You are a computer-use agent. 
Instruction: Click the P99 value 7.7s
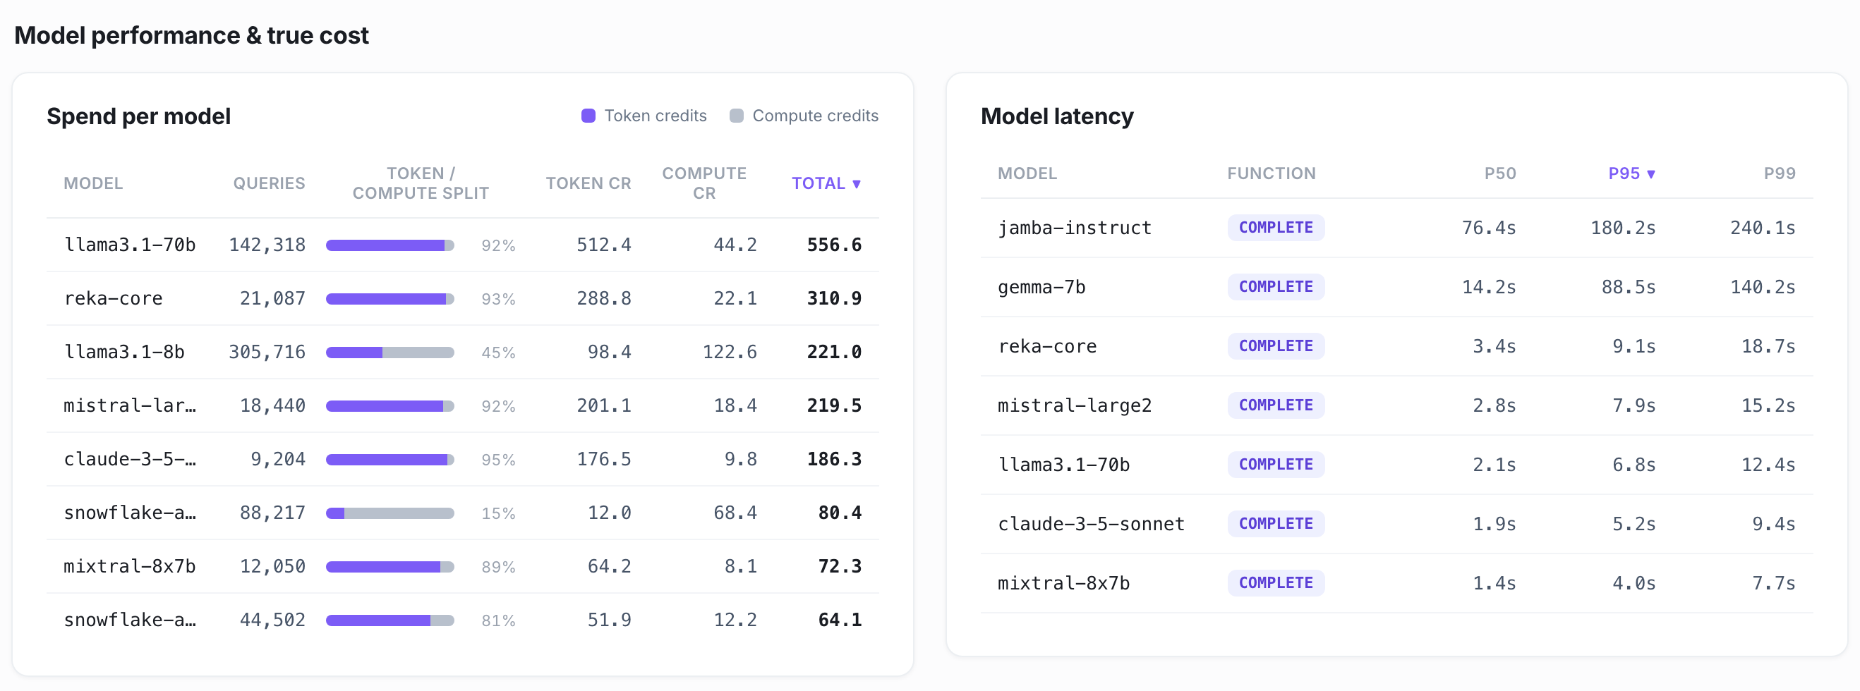[x=1774, y=583]
